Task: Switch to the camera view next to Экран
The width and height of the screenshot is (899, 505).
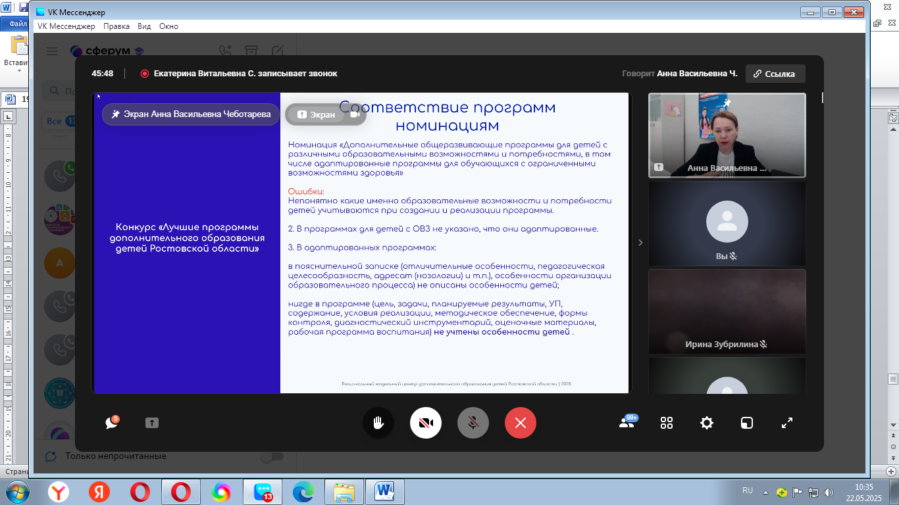Action: (x=355, y=114)
